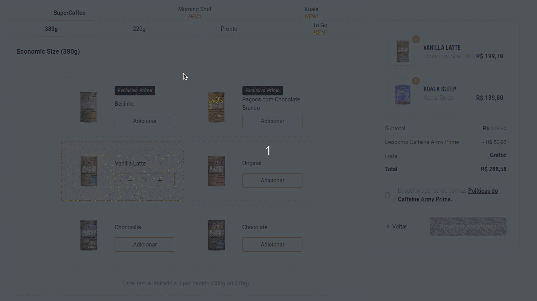Screen dimensions: 537x301
Task: Click the Total R$ 288,58 value
Action: (494, 169)
